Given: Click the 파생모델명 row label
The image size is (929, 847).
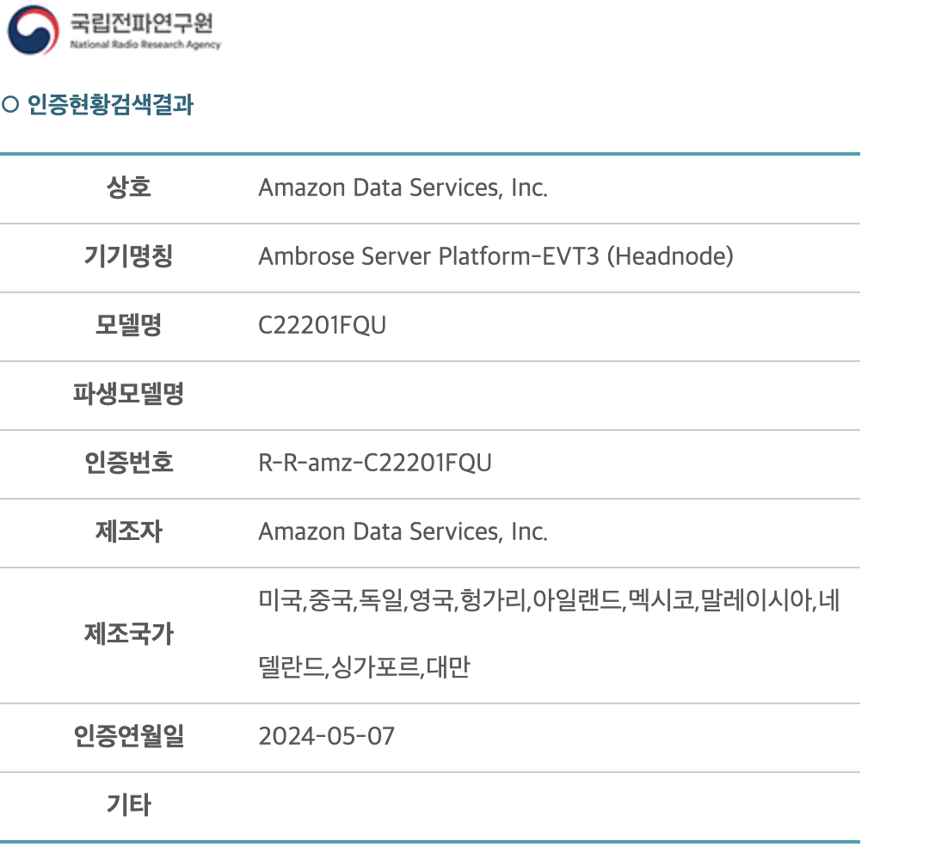Looking at the screenshot, I should pyautogui.click(x=128, y=393).
